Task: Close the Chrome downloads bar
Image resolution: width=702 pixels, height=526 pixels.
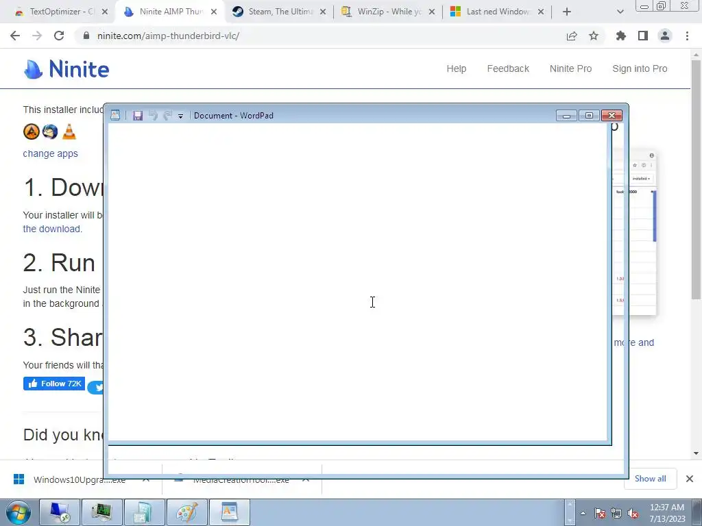Action: tap(690, 479)
